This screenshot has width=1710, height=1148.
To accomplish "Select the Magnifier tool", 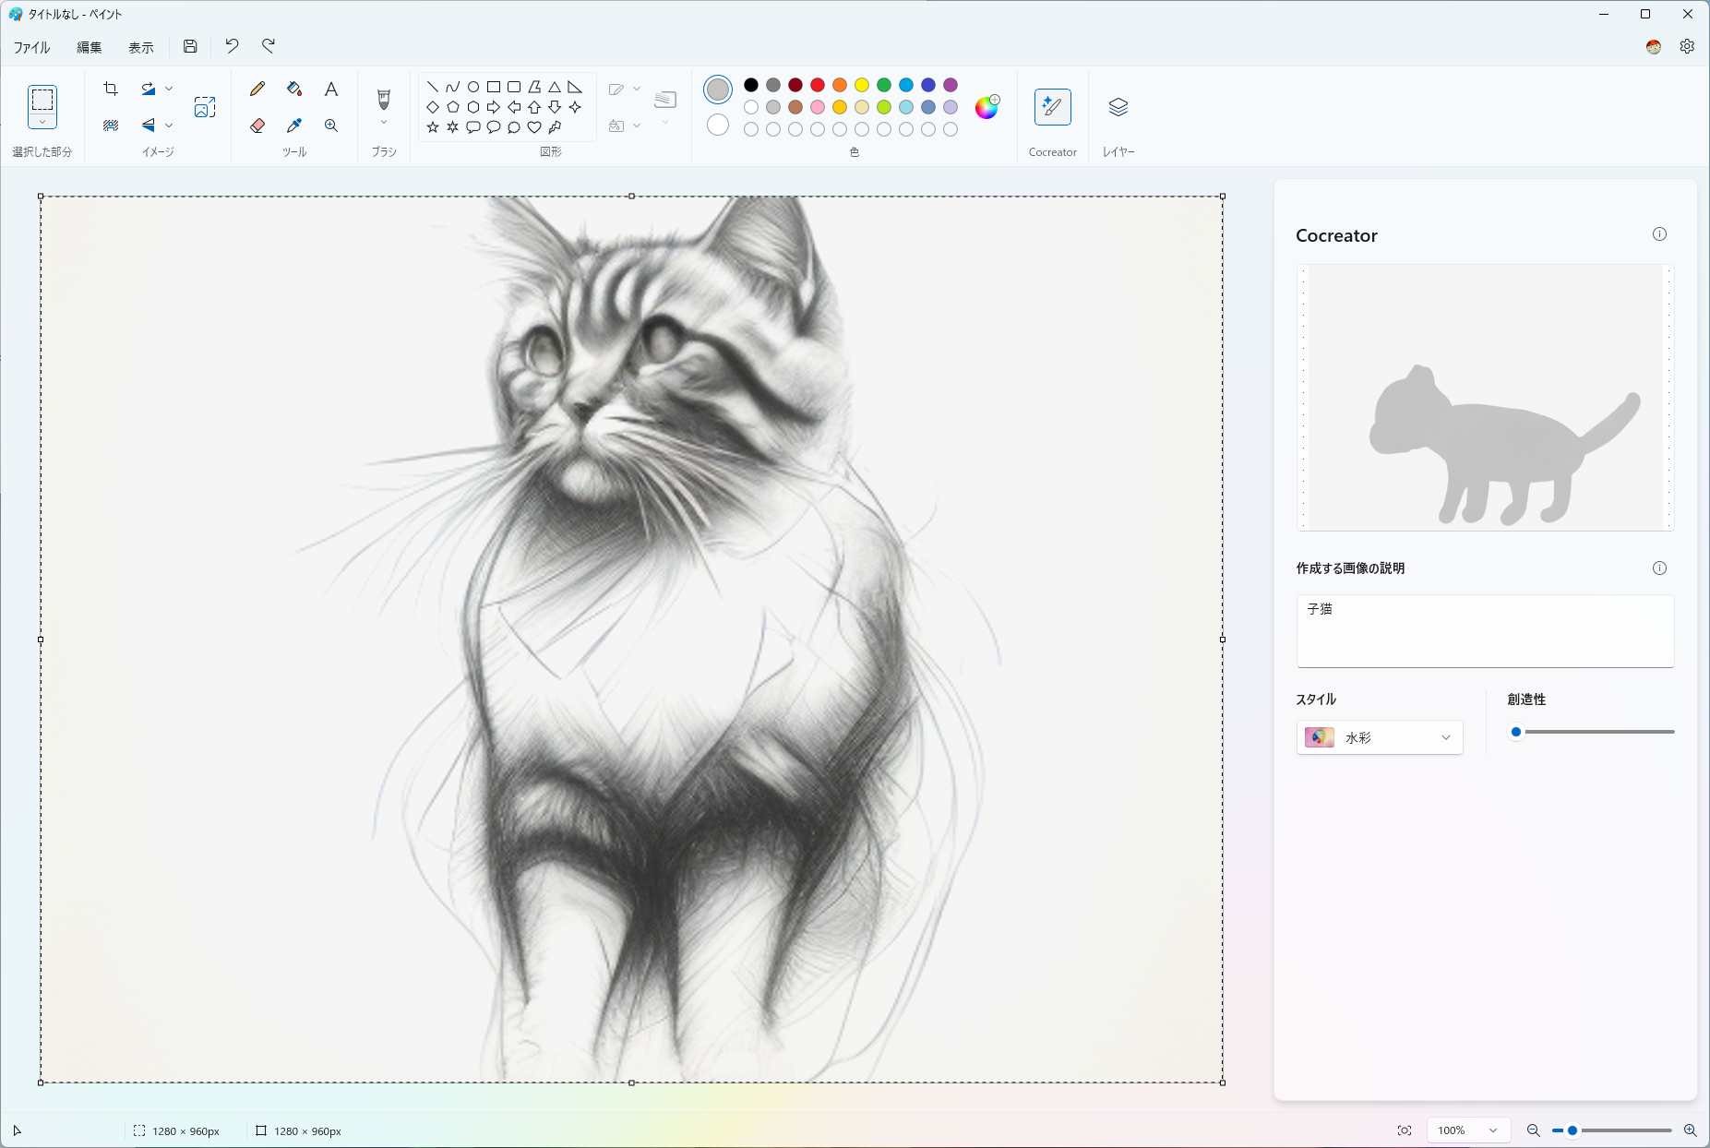I will (330, 126).
